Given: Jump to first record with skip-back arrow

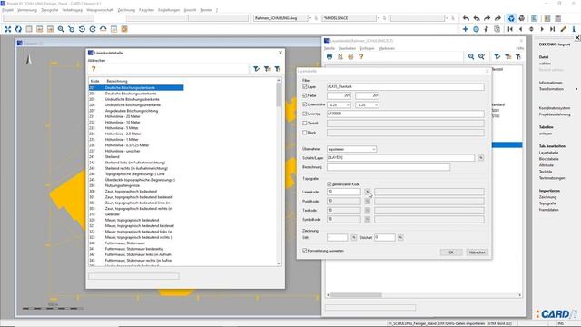Looking at the screenshot, I should coord(510,29).
